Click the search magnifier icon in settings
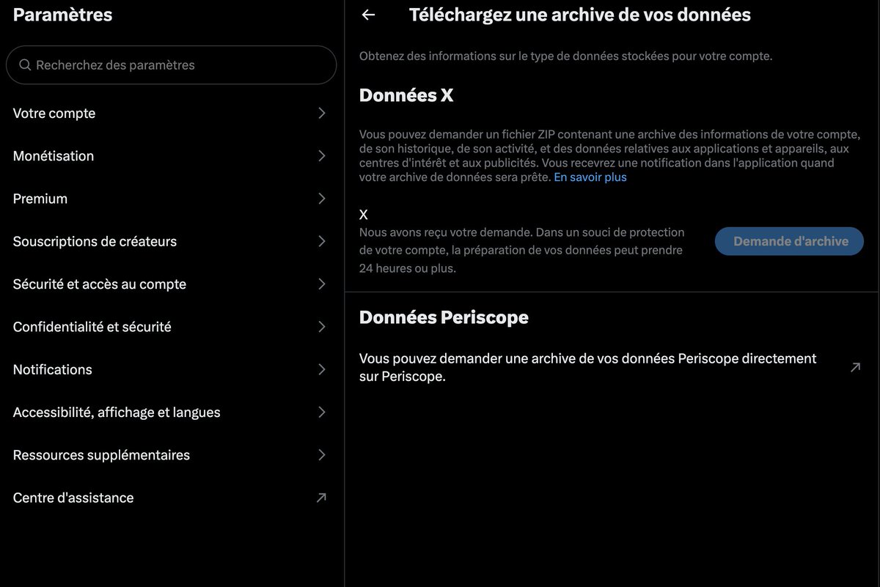The width and height of the screenshot is (880, 587). pyautogui.click(x=25, y=65)
